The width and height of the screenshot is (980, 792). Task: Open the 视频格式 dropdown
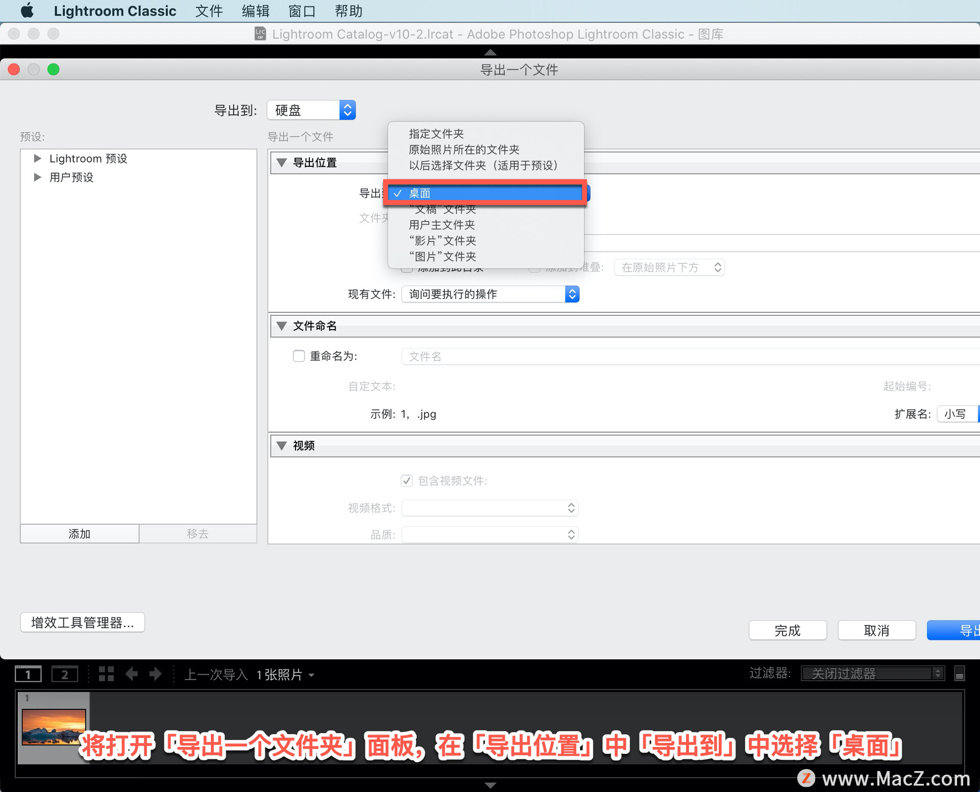(x=490, y=508)
